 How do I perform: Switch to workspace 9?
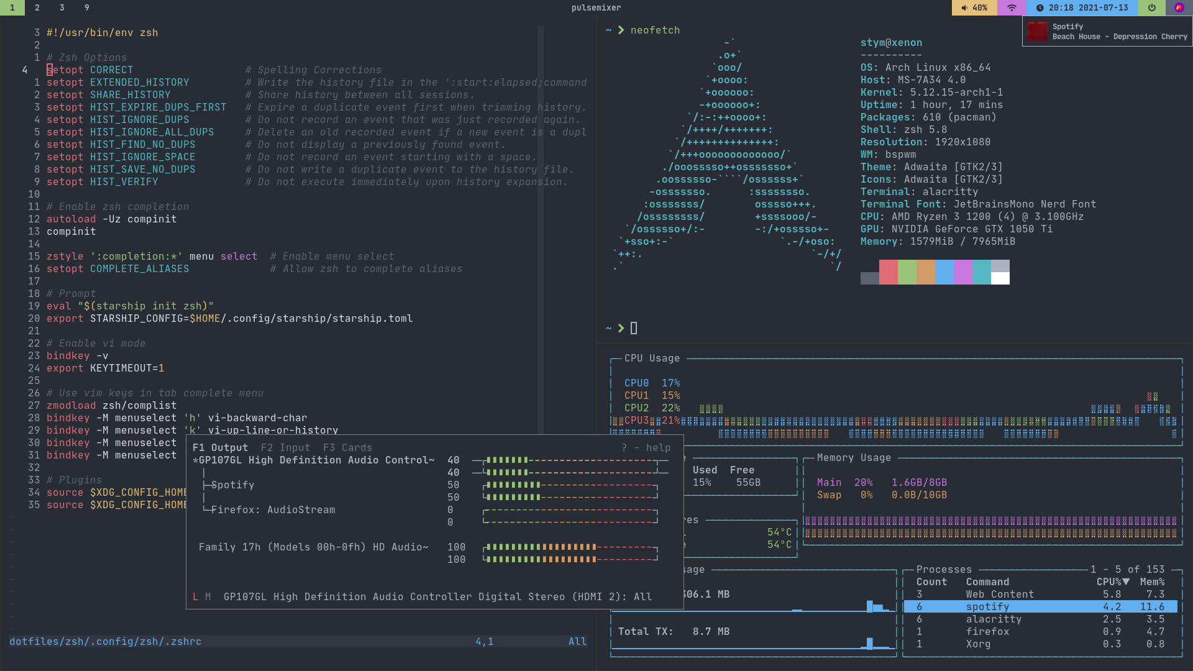click(87, 8)
